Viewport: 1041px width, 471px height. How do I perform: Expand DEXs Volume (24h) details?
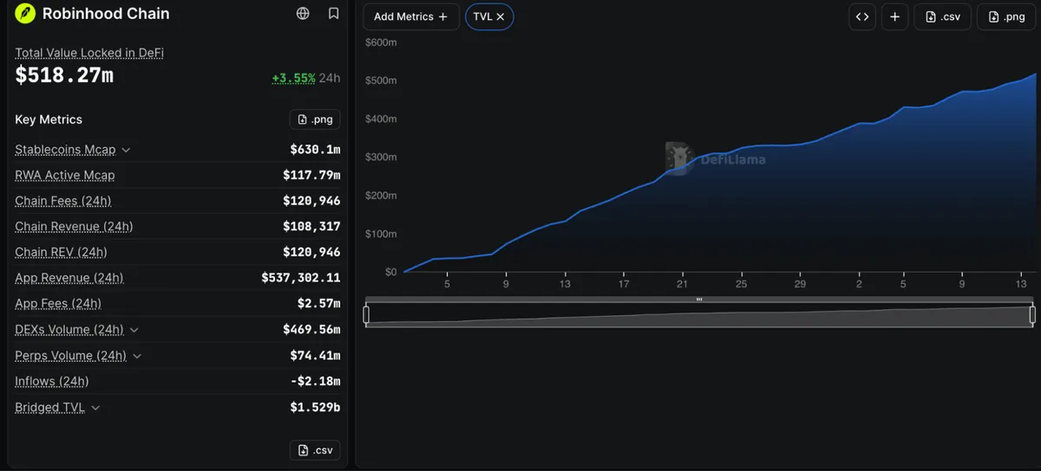point(134,330)
